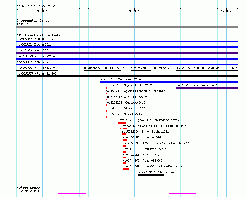Select the purple bar under nsv6577588
The width and height of the screenshot is (246, 197).
pyautogui.click(x=207, y=88)
